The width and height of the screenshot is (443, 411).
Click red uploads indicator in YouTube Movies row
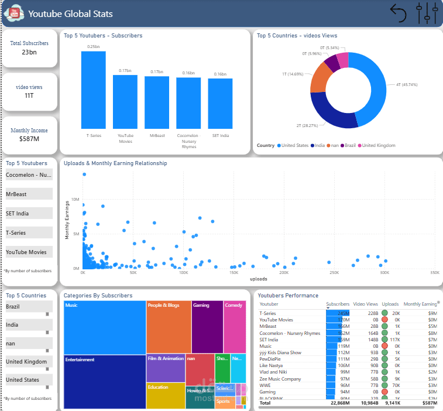click(x=384, y=320)
